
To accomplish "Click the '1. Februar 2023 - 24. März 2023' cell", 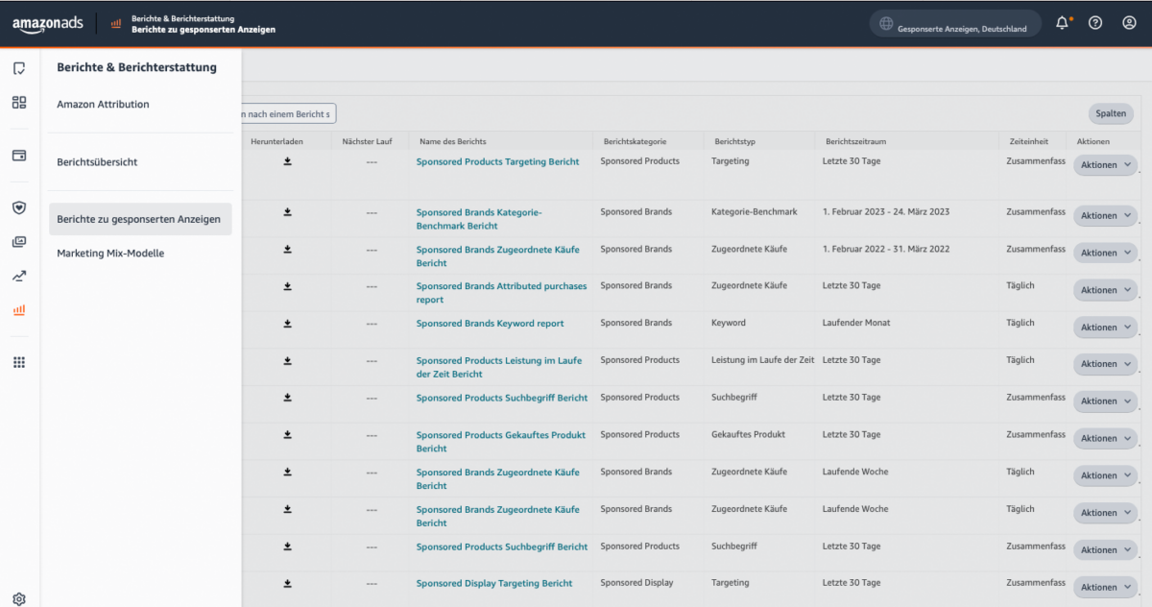I will click(x=886, y=212).
